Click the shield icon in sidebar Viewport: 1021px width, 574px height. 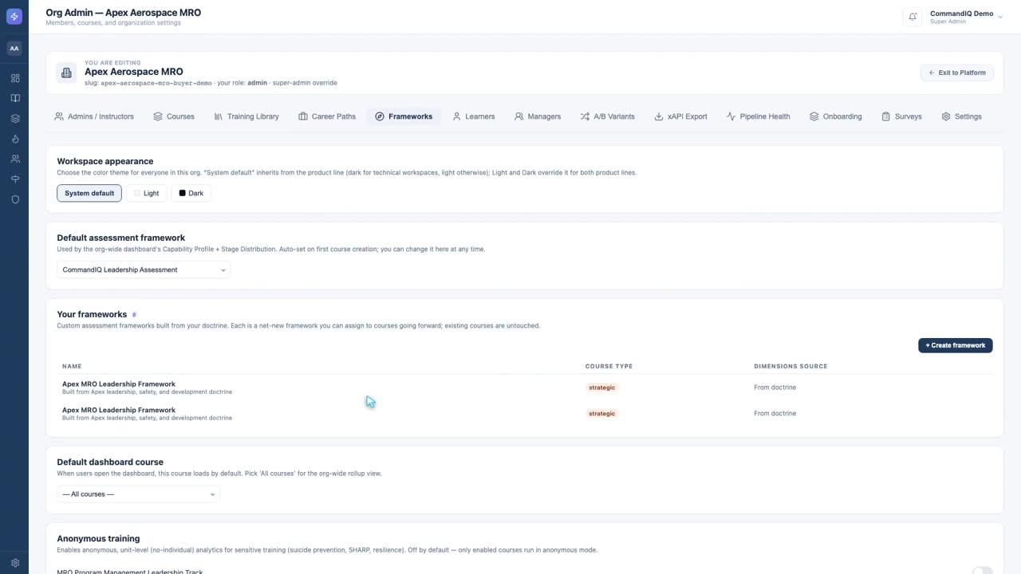pos(14,199)
